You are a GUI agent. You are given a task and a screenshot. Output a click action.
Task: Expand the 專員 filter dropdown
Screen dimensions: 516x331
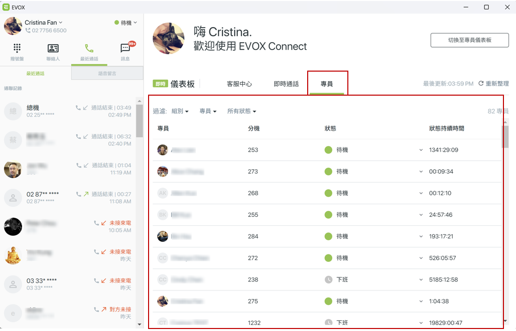pos(208,111)
